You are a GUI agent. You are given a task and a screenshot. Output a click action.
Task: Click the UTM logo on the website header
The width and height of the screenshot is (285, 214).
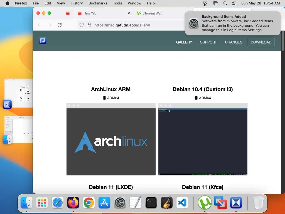(43, 41)
